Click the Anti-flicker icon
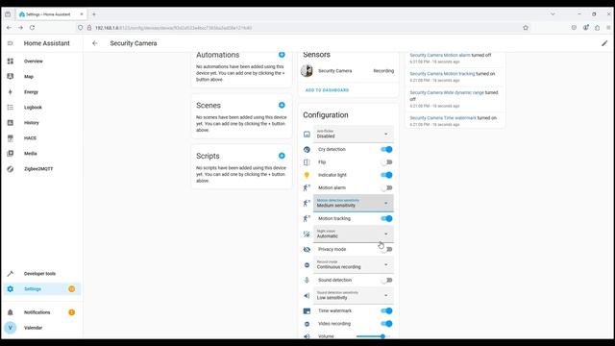615x346 pixels. click(x=307, y=135)
